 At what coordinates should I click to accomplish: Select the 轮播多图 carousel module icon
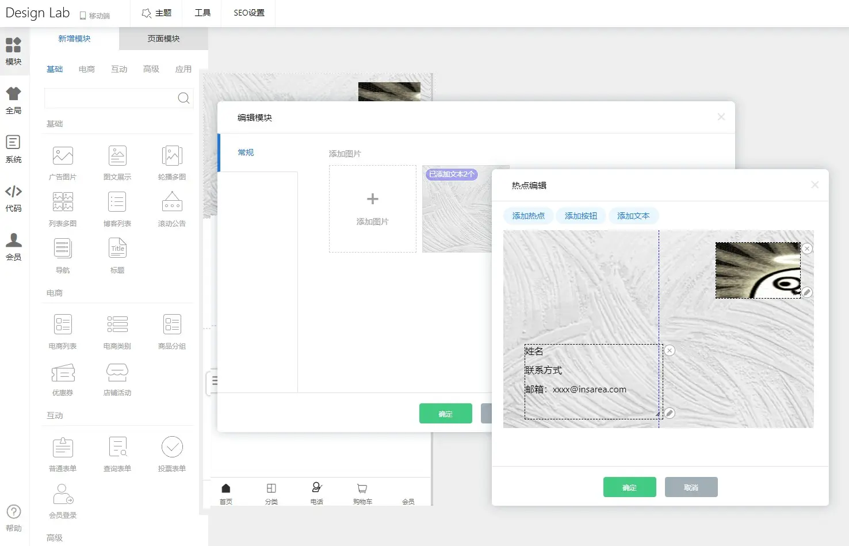[172, 156]
